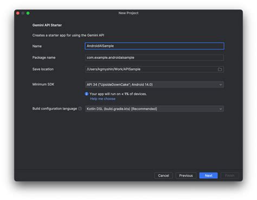Select the API 34 UpsideDownCake combo box

tap(155, 84)
